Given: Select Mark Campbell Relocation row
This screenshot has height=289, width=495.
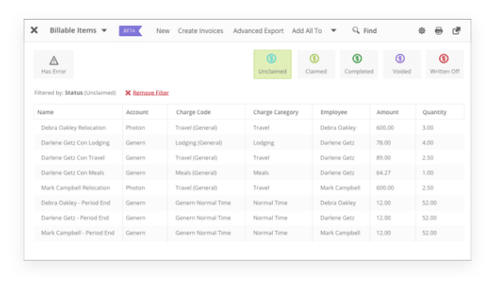Looking at the screenshot, I should [x=249, y=187].
